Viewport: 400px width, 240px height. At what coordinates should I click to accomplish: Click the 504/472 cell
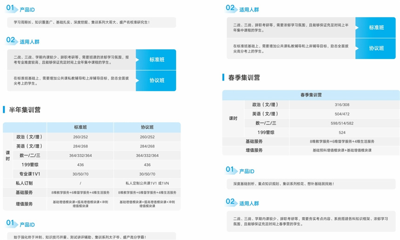(x=342, y=114)
